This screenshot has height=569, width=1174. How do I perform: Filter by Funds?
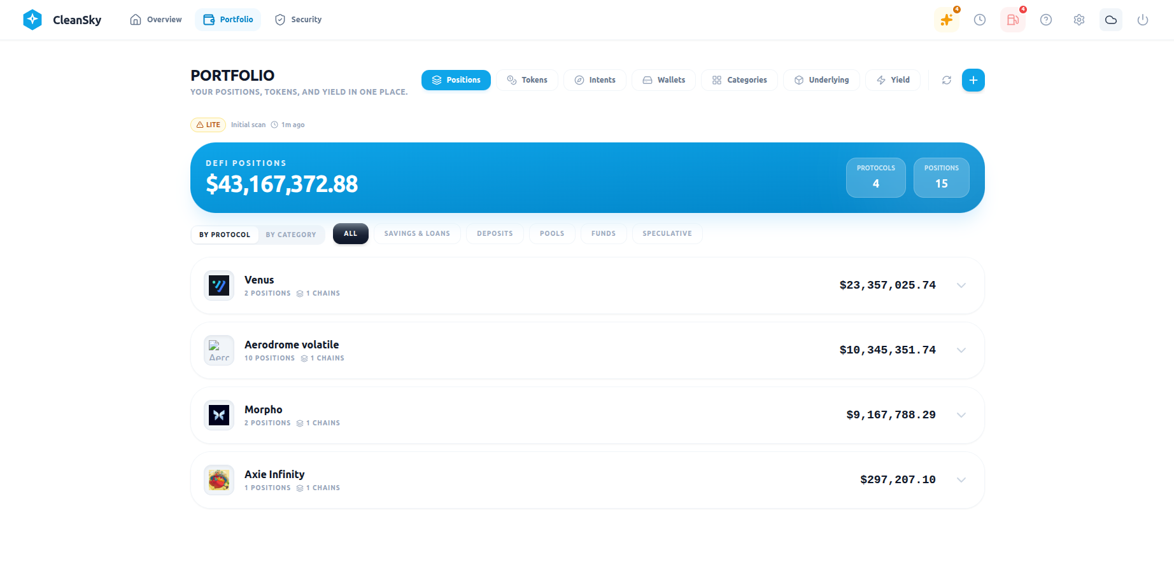[x=604, y=234]
